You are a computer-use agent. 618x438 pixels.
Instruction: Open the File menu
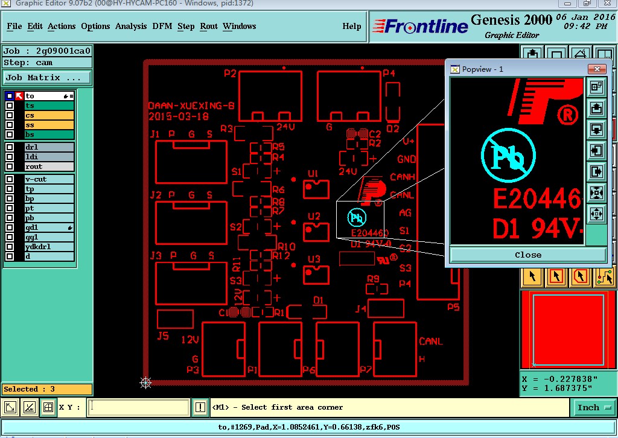14,27
